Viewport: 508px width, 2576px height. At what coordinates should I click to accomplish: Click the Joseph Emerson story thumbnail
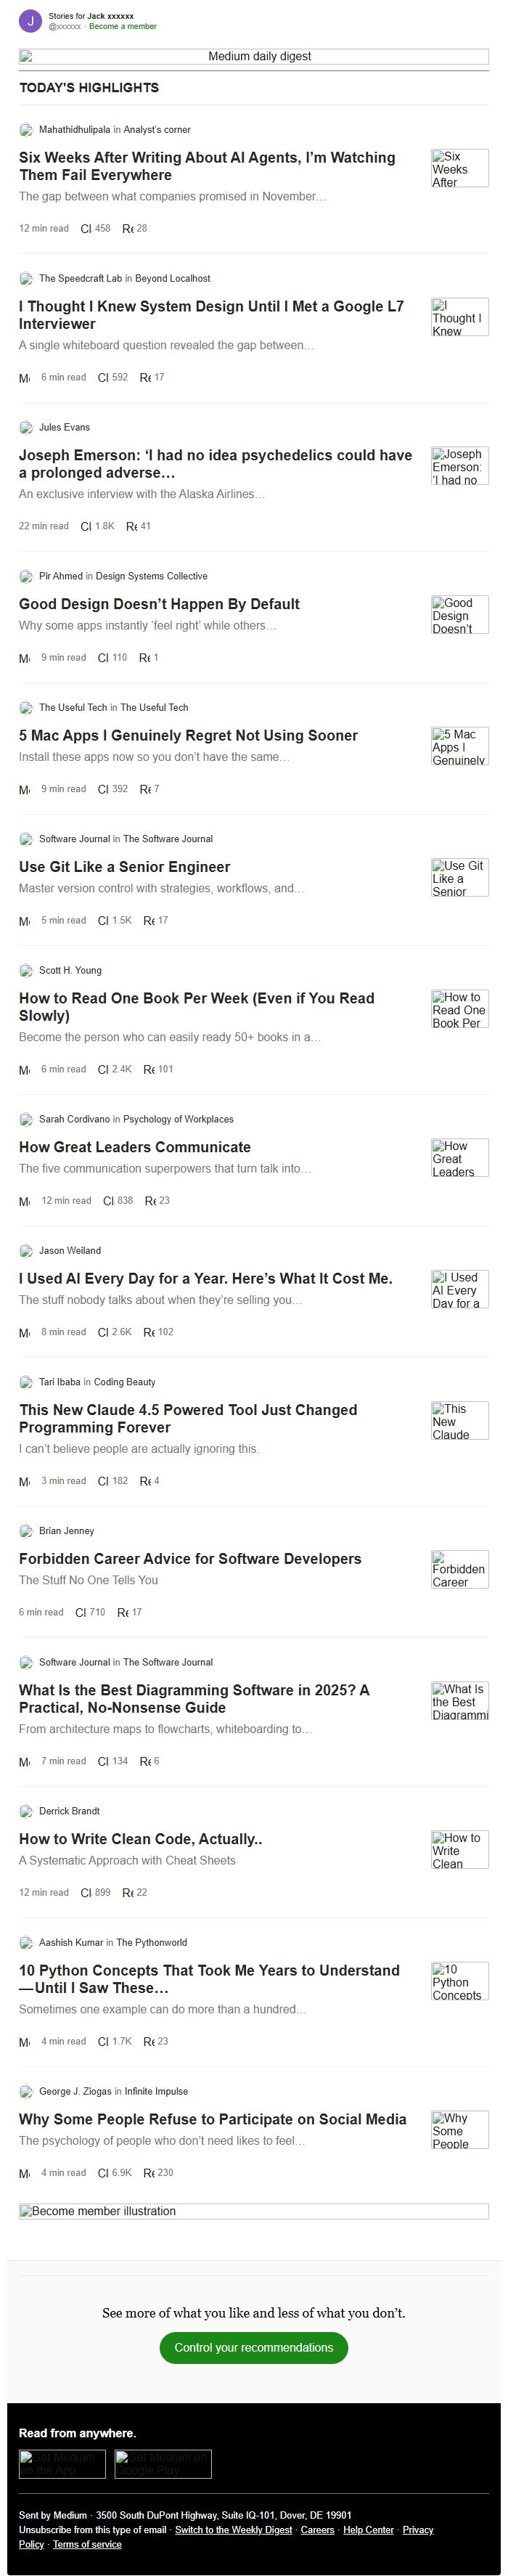pos(460,467)
